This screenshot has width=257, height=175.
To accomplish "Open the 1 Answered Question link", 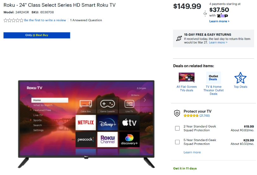I will pos(86,20).
